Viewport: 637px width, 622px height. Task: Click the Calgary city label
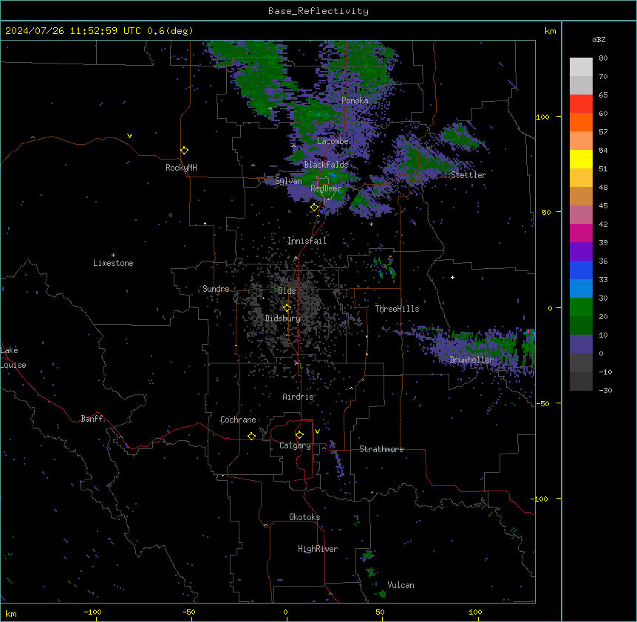[x=295, y=445]
